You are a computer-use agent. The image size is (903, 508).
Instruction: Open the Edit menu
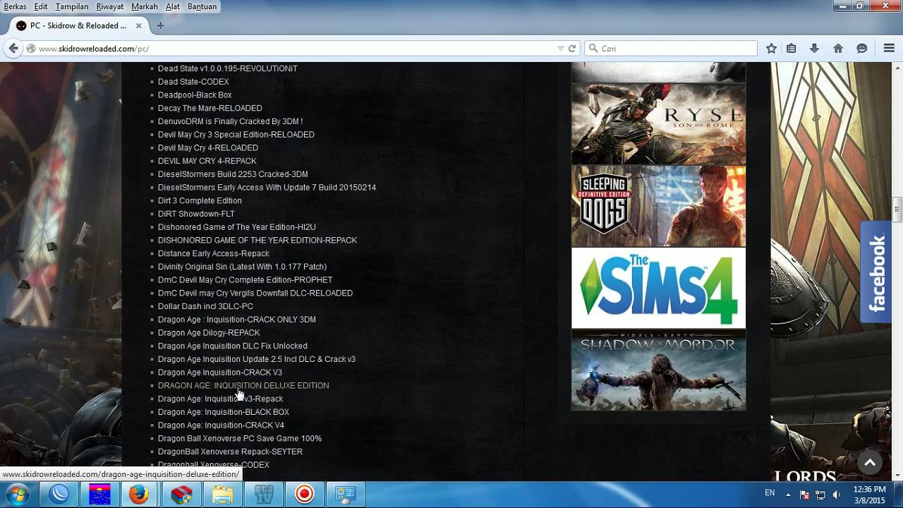pos(41,6)
